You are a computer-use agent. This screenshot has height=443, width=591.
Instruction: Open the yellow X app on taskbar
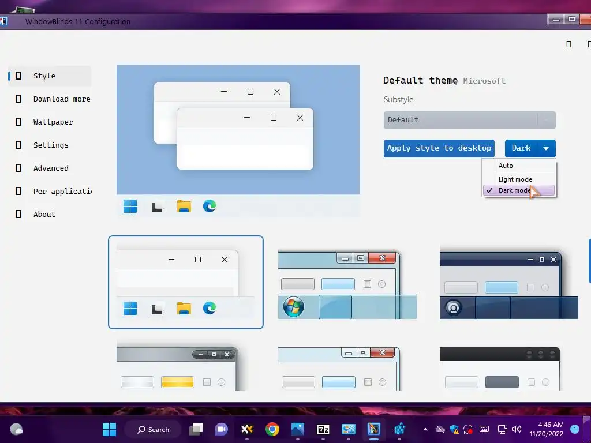click(247, 429)
